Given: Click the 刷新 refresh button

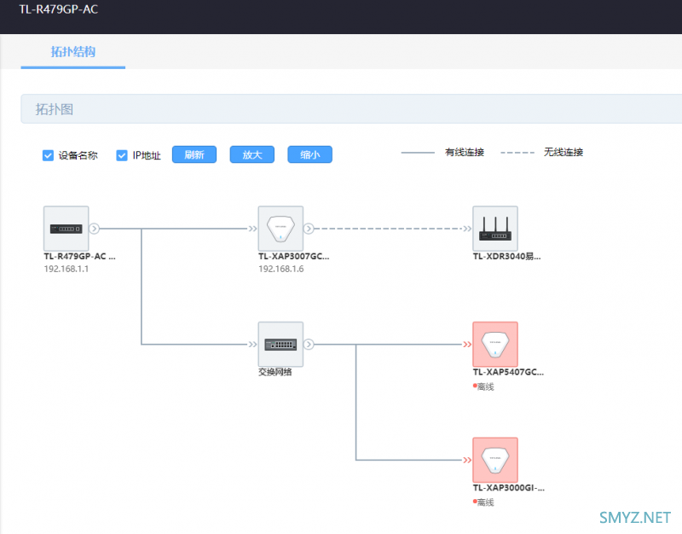Looking at the screenshot, I should pos(194,154).
